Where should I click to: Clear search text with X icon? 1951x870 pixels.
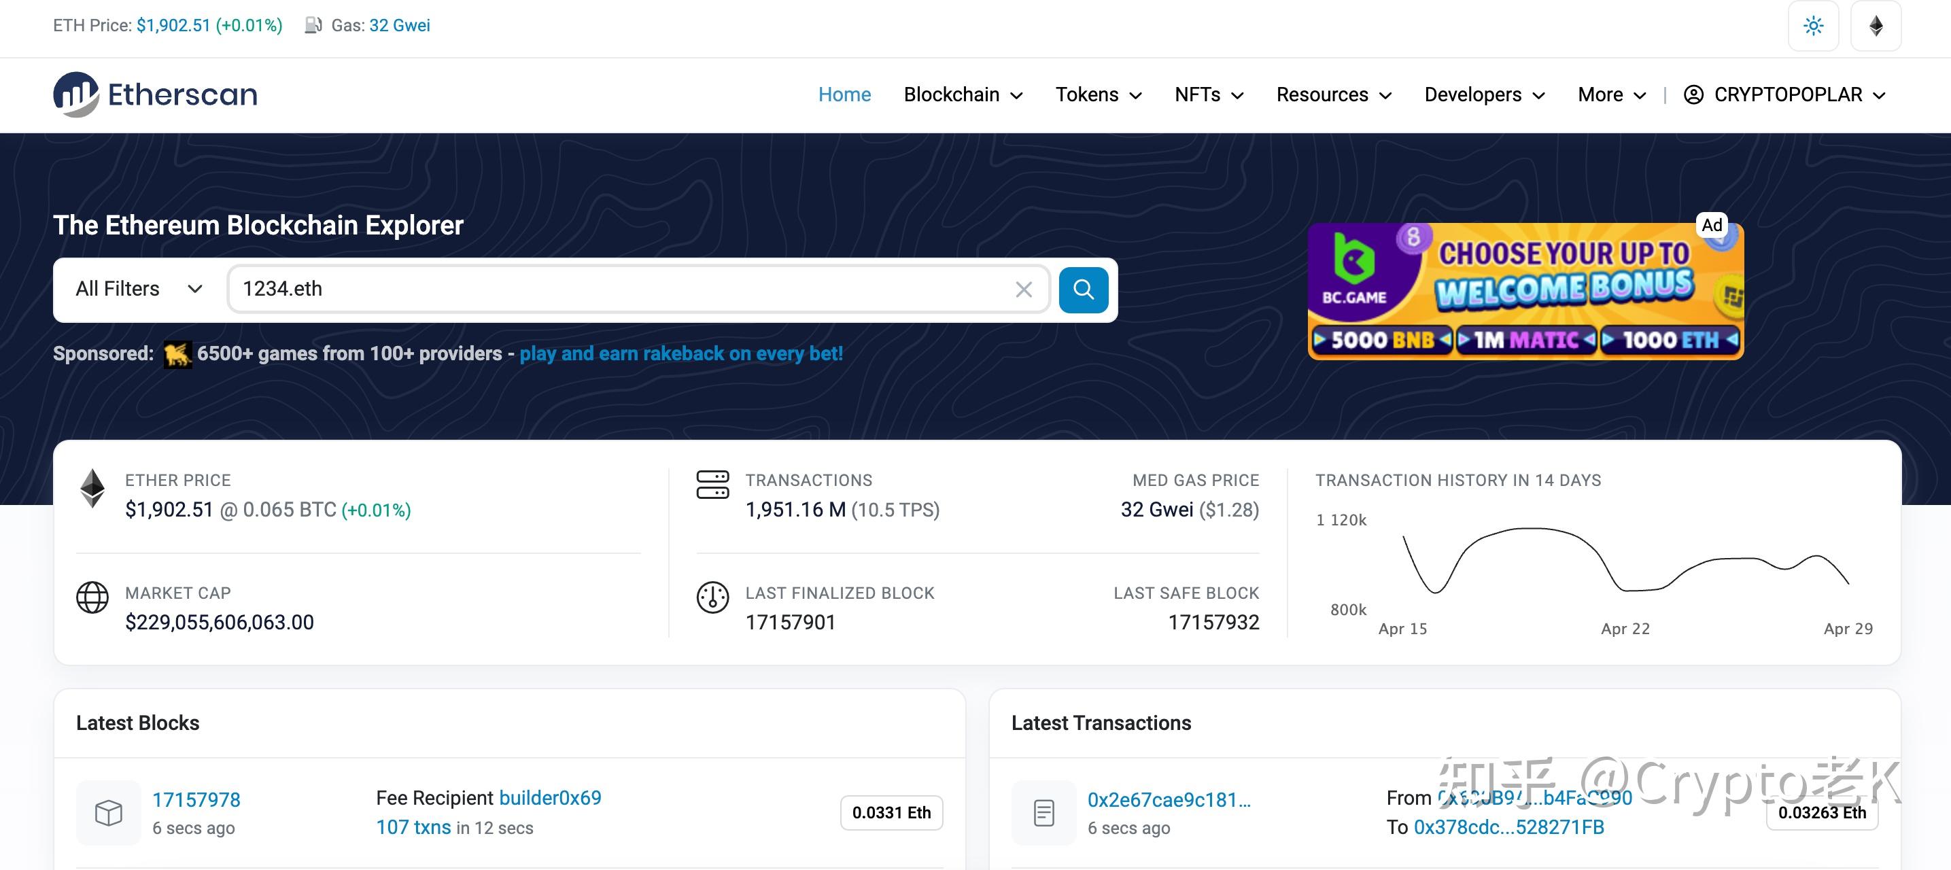(x=1023, y=290)
